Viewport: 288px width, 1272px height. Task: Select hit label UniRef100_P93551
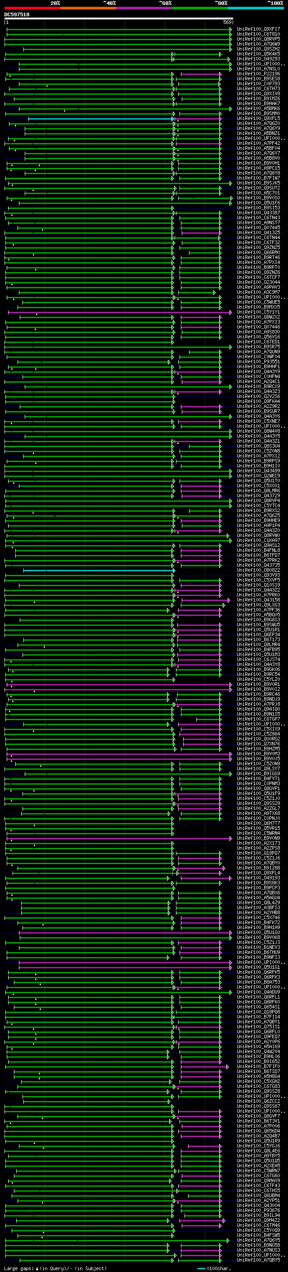[x=258, y=361]
